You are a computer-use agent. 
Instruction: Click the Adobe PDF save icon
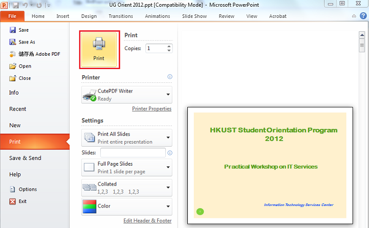click(x=13, y=54)
